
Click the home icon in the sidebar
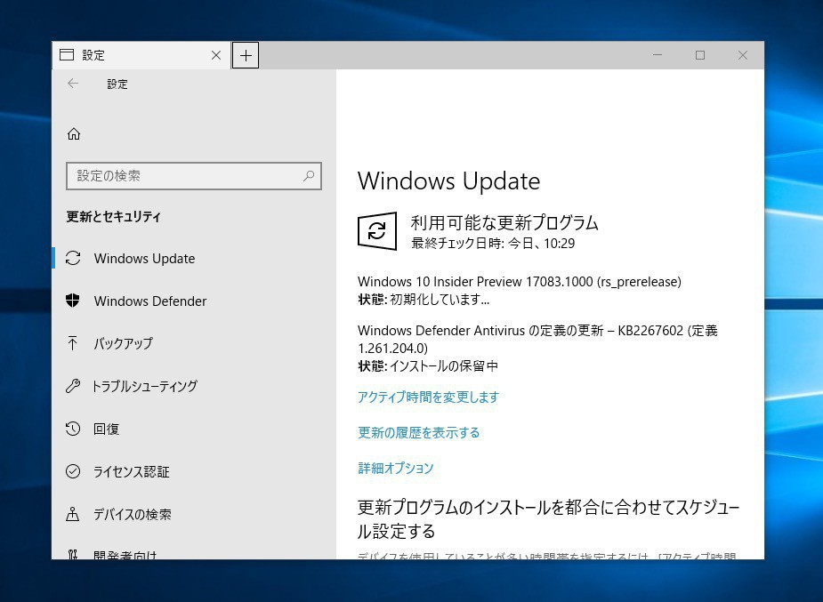tap(74, 134)
